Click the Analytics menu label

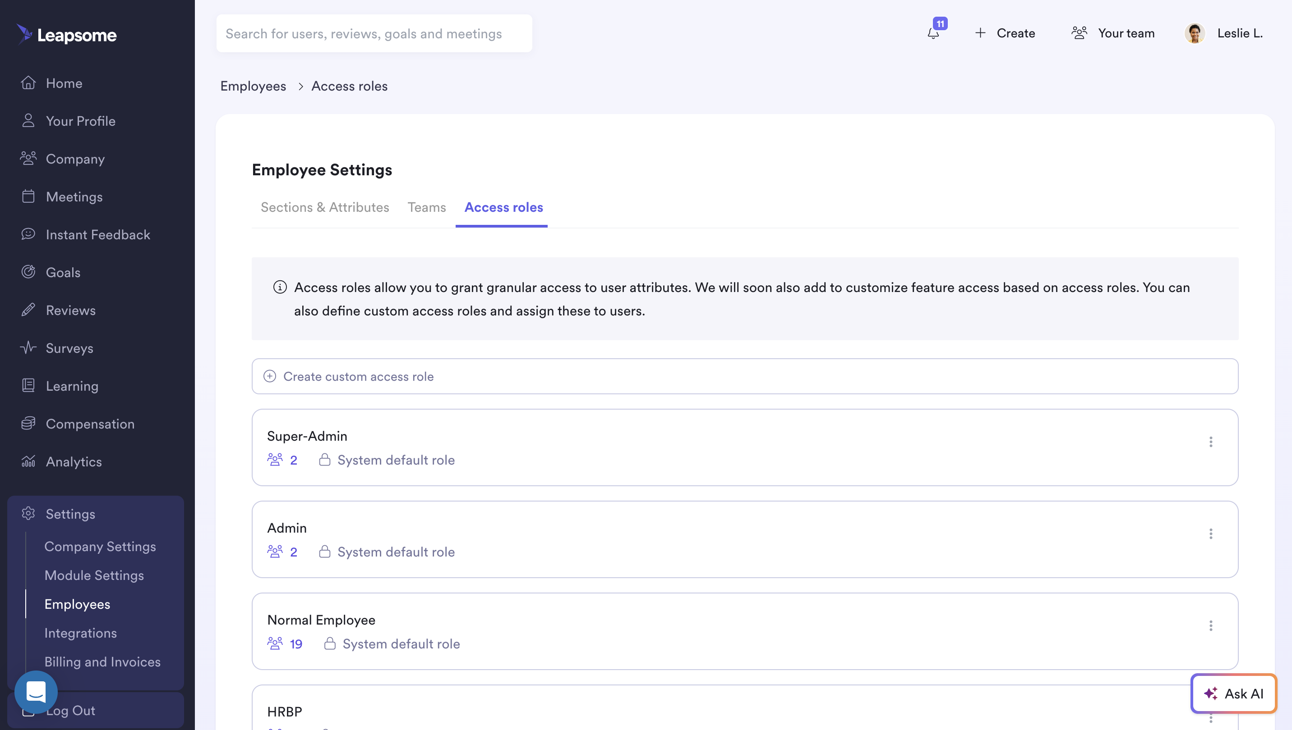click(74, 461)
